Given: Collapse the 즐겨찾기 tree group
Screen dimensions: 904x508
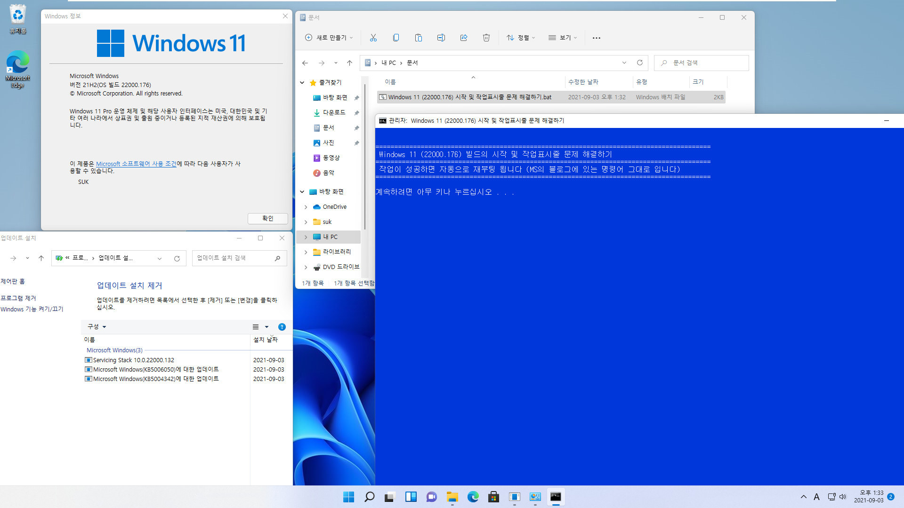Looking at the screenshot, I should 302,83.
